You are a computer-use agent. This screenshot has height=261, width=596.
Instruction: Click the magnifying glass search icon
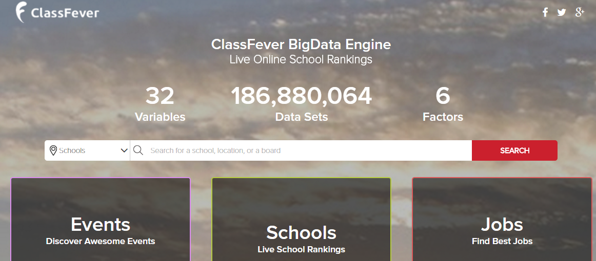pos(138,150)
